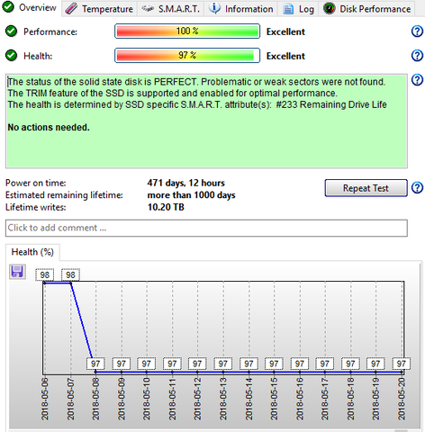
Task: Click inside the green status text area
Action: (206, 121)
